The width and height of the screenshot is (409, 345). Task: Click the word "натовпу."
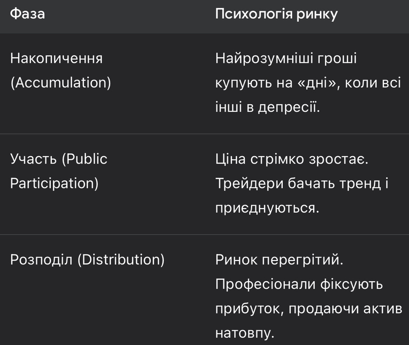(244, 333)
